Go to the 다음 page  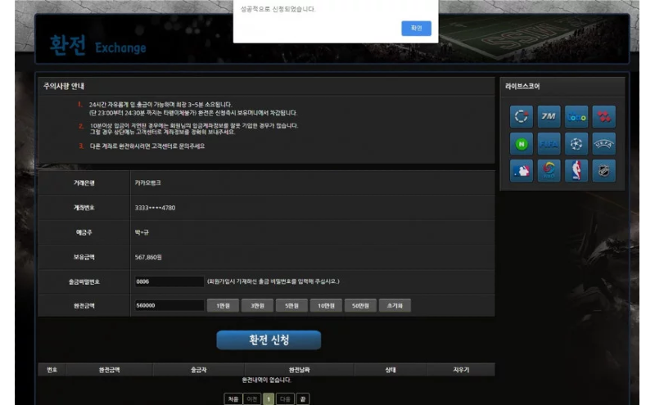(285, 398)
